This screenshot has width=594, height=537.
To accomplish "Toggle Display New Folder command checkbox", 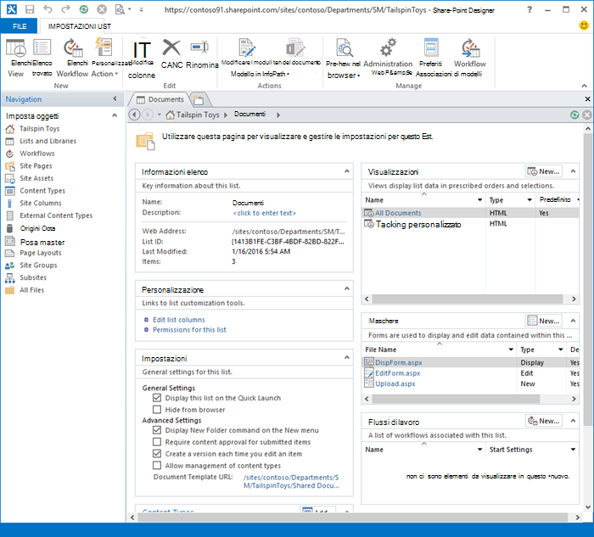I will 157,430.
